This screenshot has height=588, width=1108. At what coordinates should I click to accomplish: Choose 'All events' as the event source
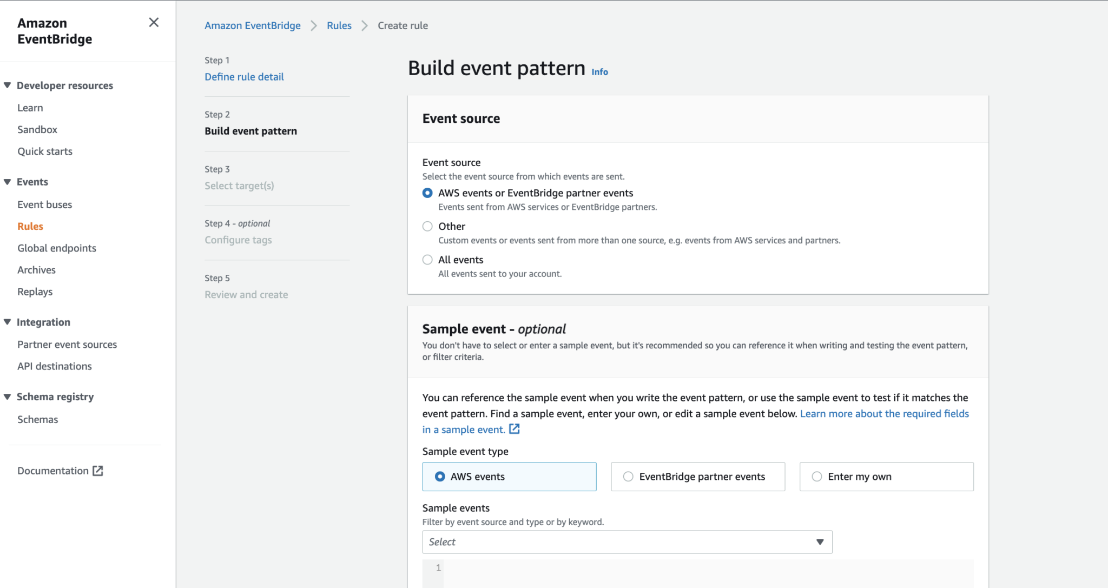pos(427,259)
